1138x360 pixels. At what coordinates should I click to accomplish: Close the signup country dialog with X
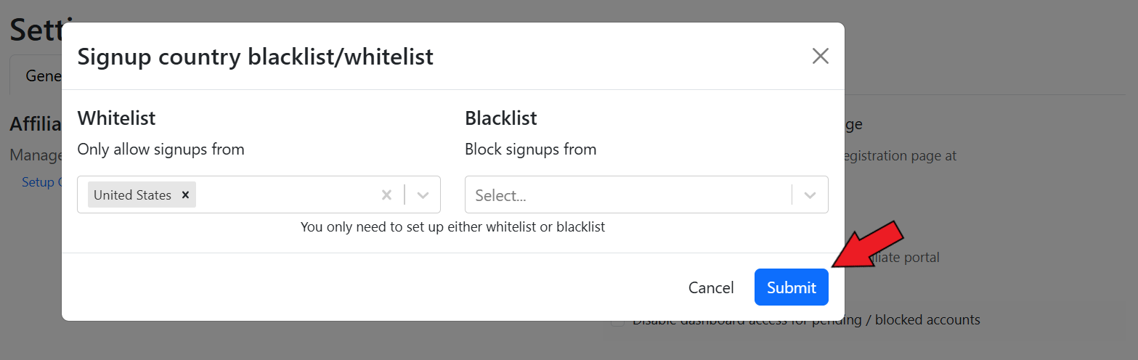click(820, 56)
